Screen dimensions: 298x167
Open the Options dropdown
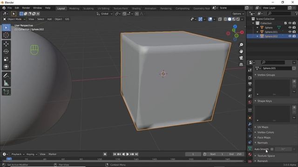click(238, 14)
